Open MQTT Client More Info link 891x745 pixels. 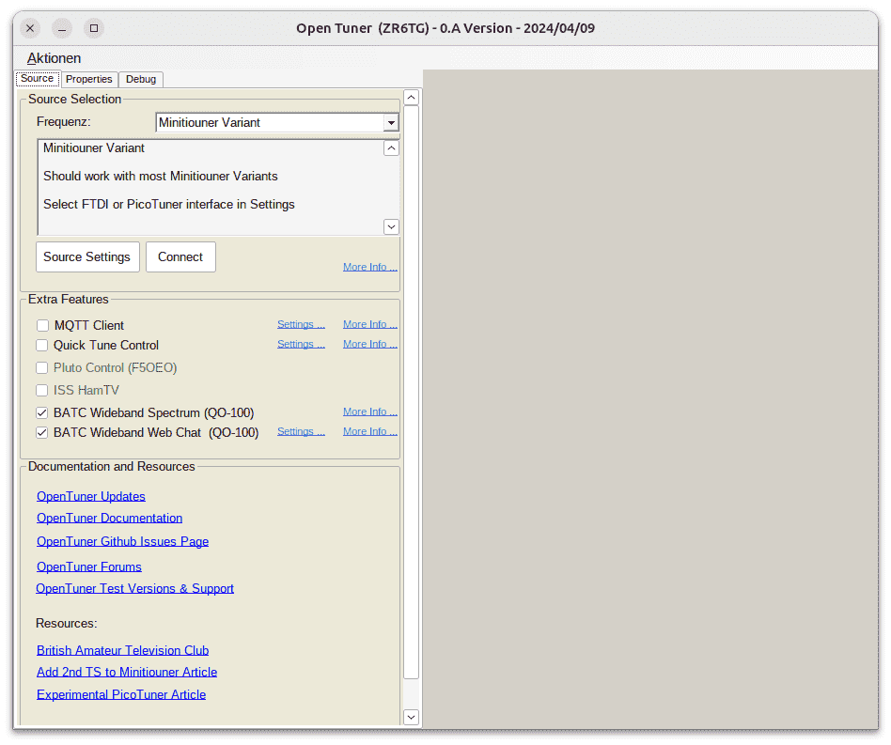[370, 324]
